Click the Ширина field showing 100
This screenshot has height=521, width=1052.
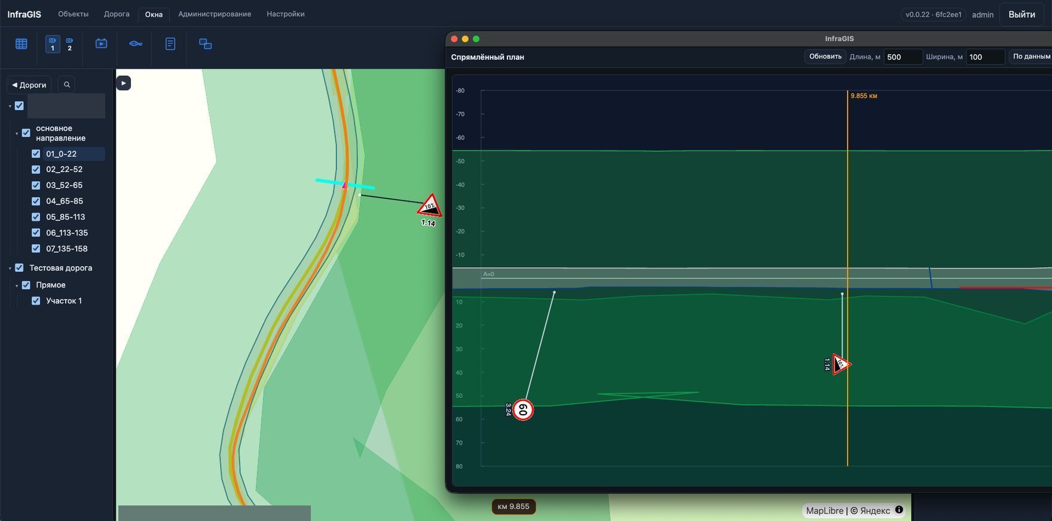pos(985,57)
